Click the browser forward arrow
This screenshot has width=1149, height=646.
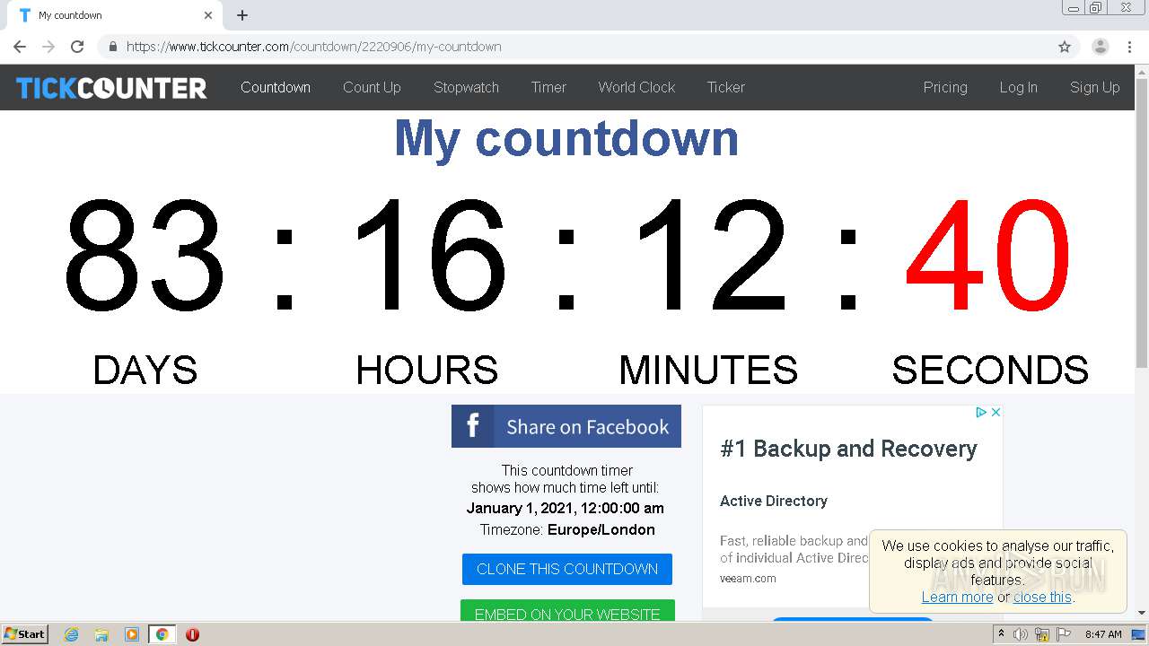tap(48, 47)
